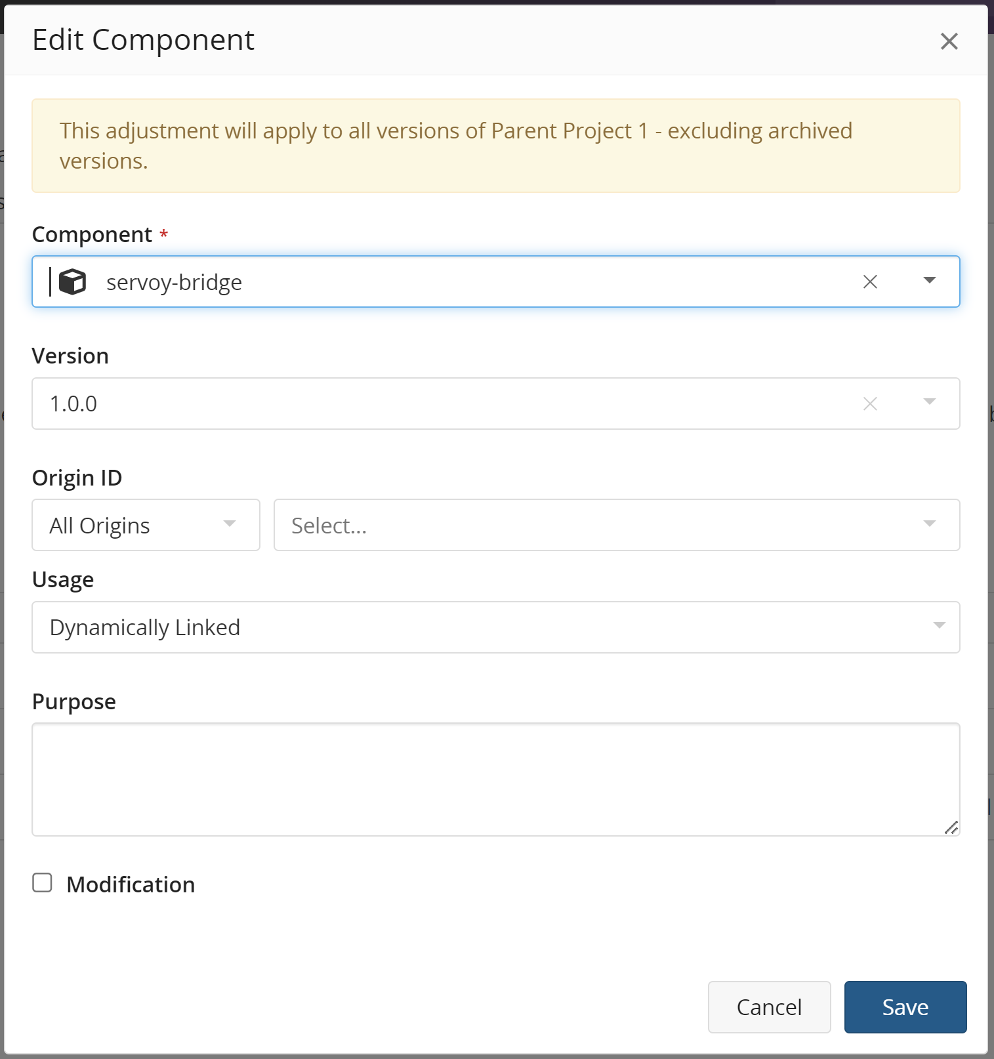Screen dimensions: 994x1059
Task: Check the box next to Modification
Action: tap(42, 883)
